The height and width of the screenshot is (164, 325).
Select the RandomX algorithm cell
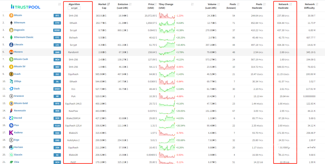(73, 52)
